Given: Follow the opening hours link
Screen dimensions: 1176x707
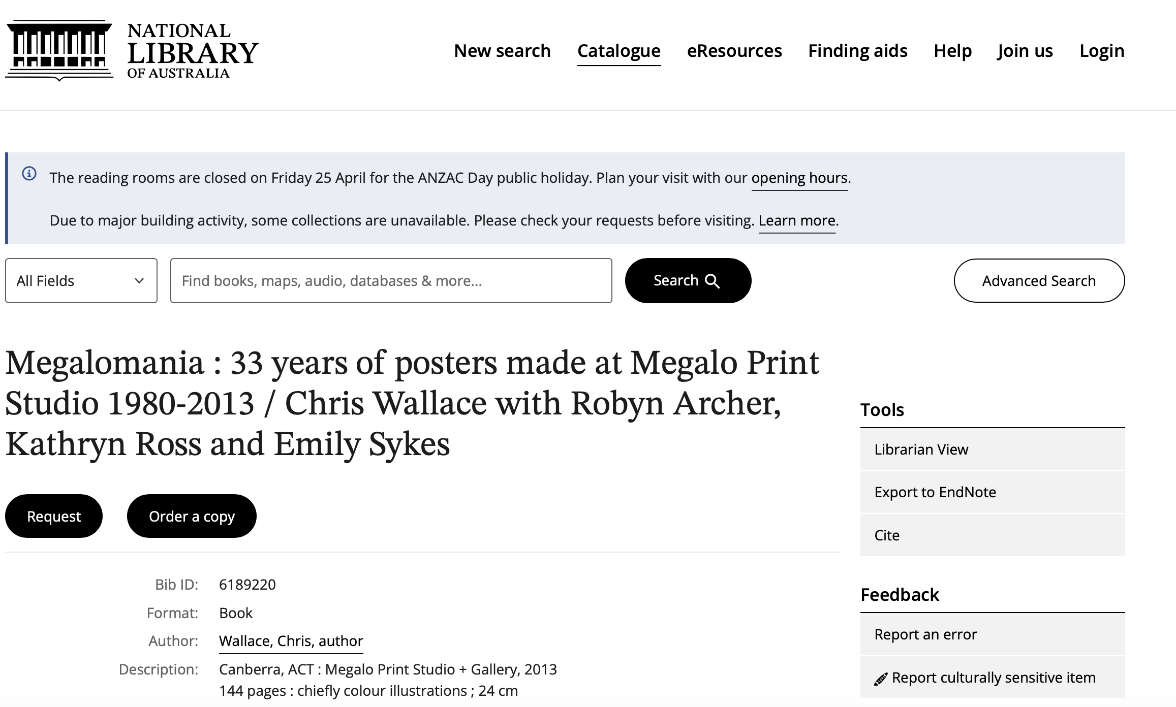Looking at the screenshot, I should tap(799, 178).
